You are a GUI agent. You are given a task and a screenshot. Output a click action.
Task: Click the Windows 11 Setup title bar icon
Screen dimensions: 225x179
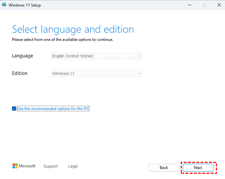(x=4, y=5)
